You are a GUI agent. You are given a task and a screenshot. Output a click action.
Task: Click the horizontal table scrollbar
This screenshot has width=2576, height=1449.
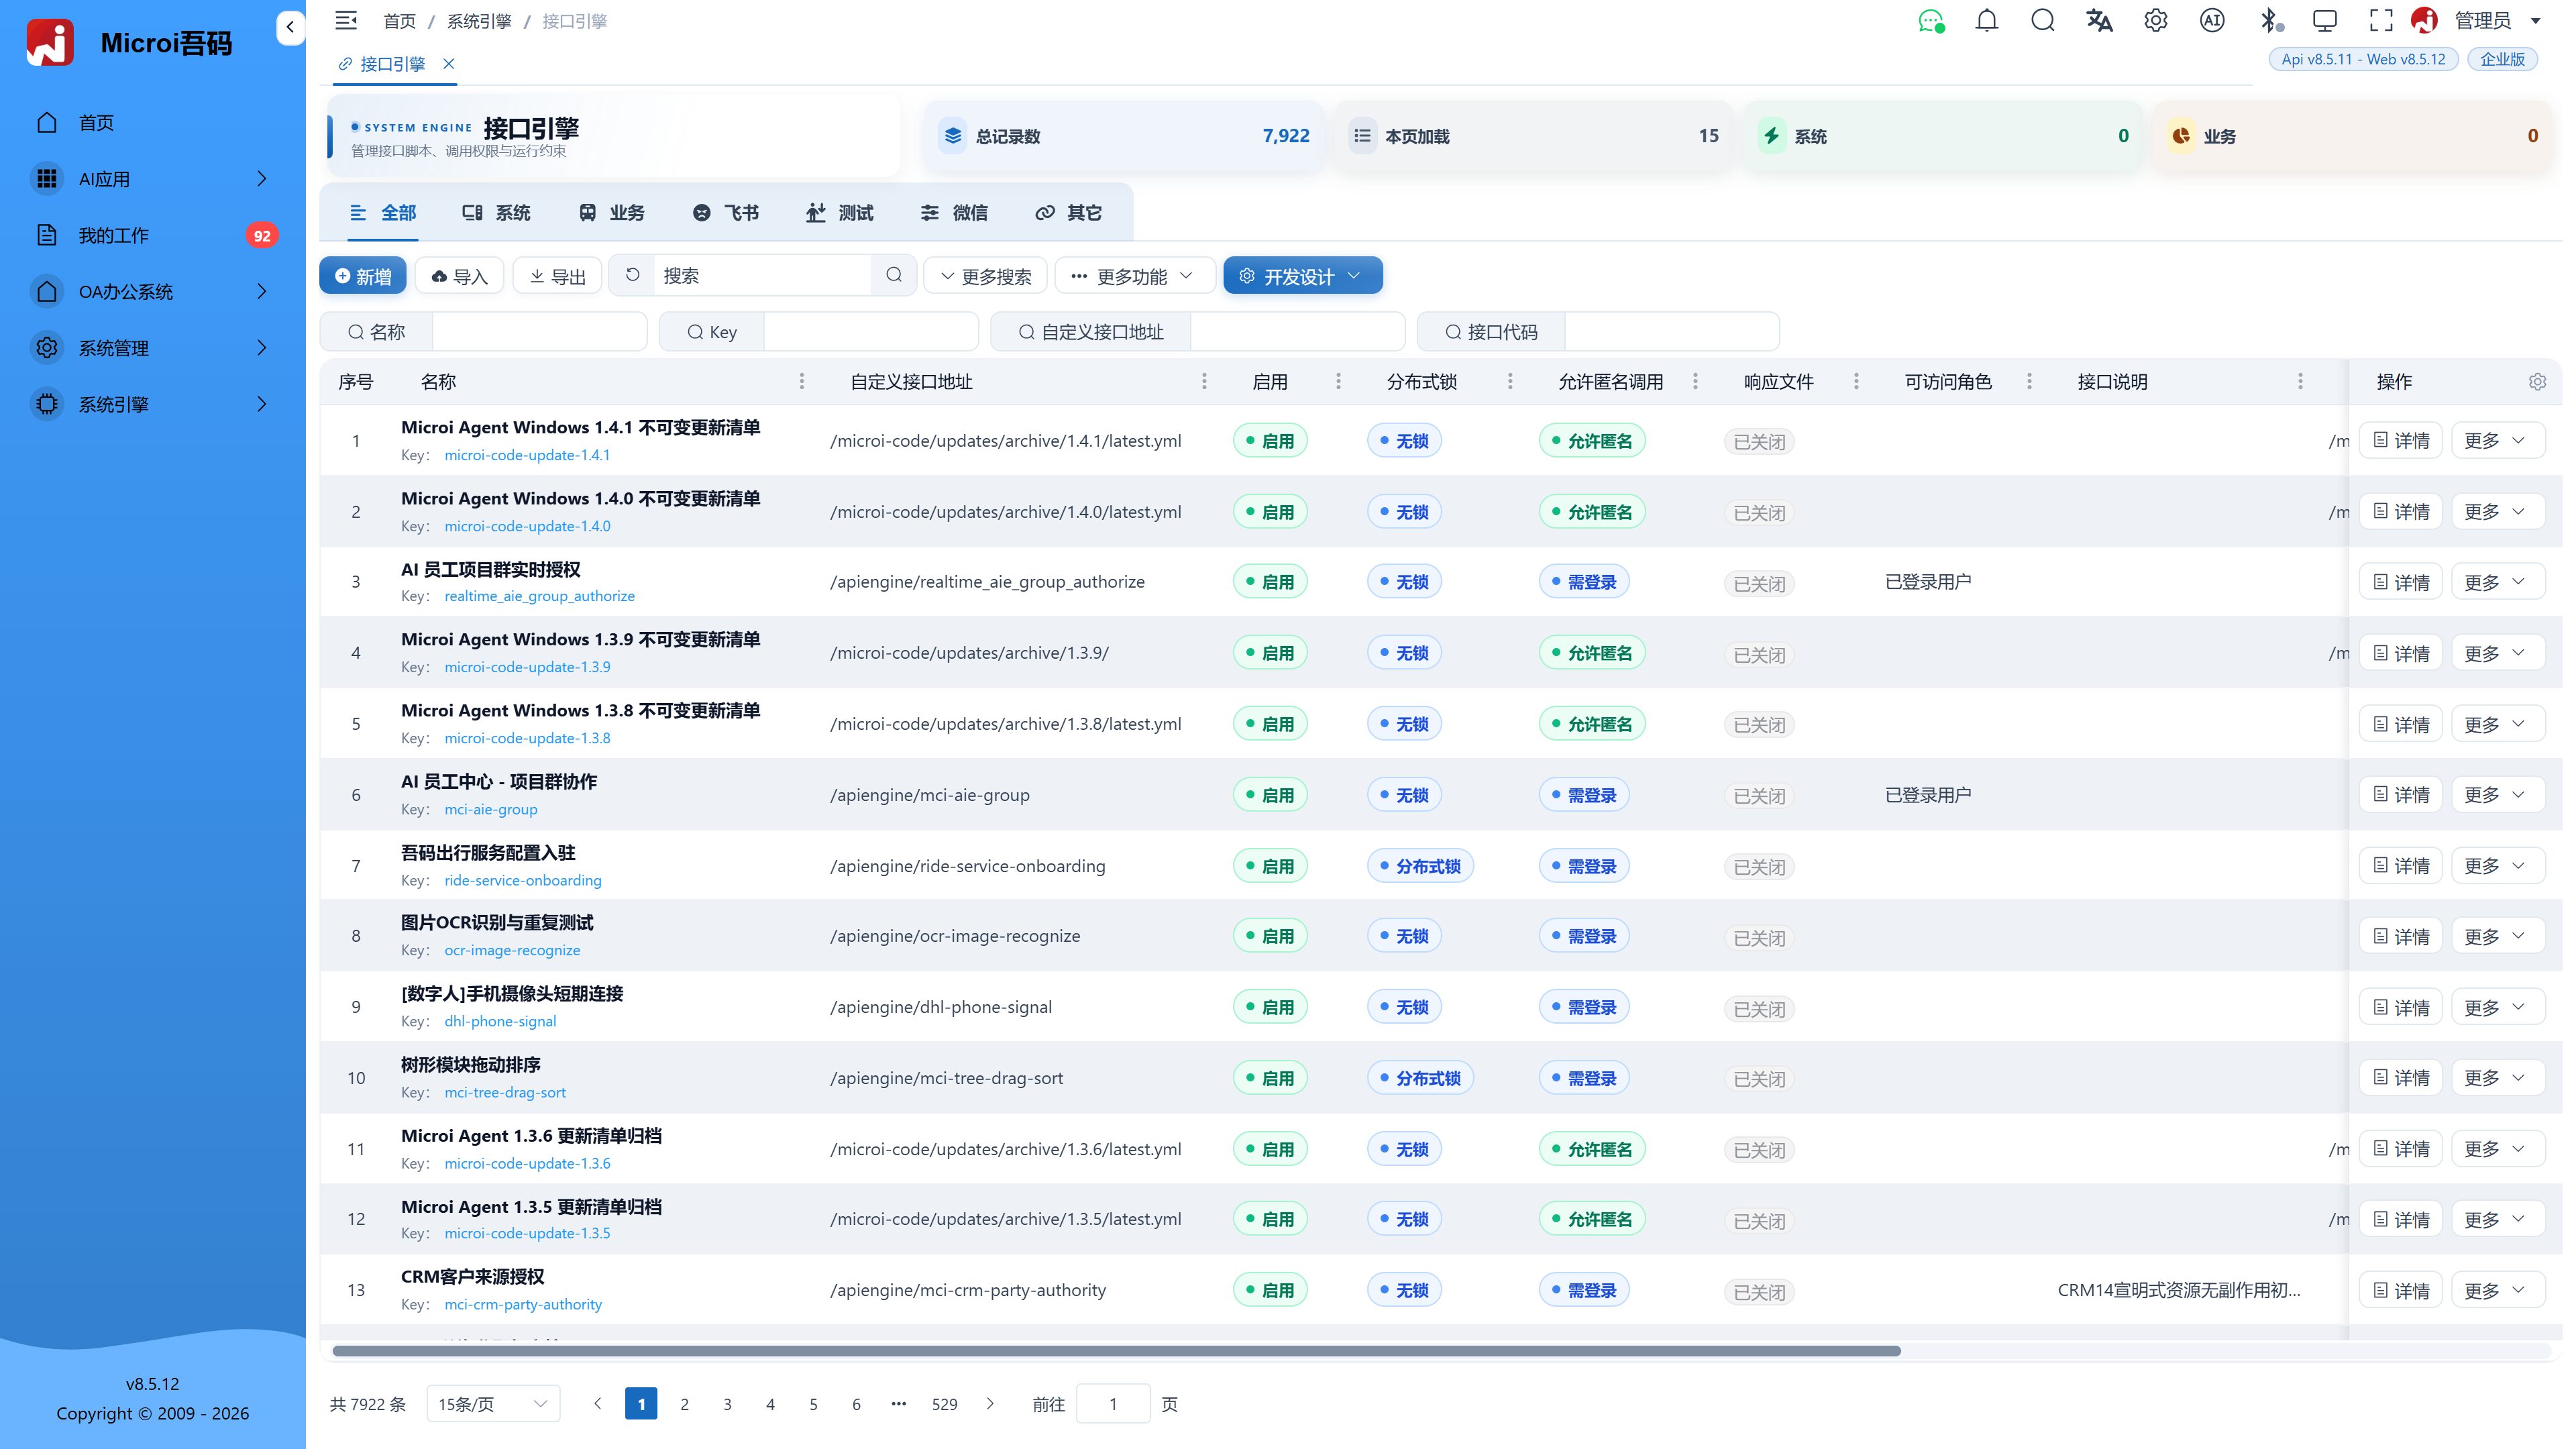[1116, 1351]
